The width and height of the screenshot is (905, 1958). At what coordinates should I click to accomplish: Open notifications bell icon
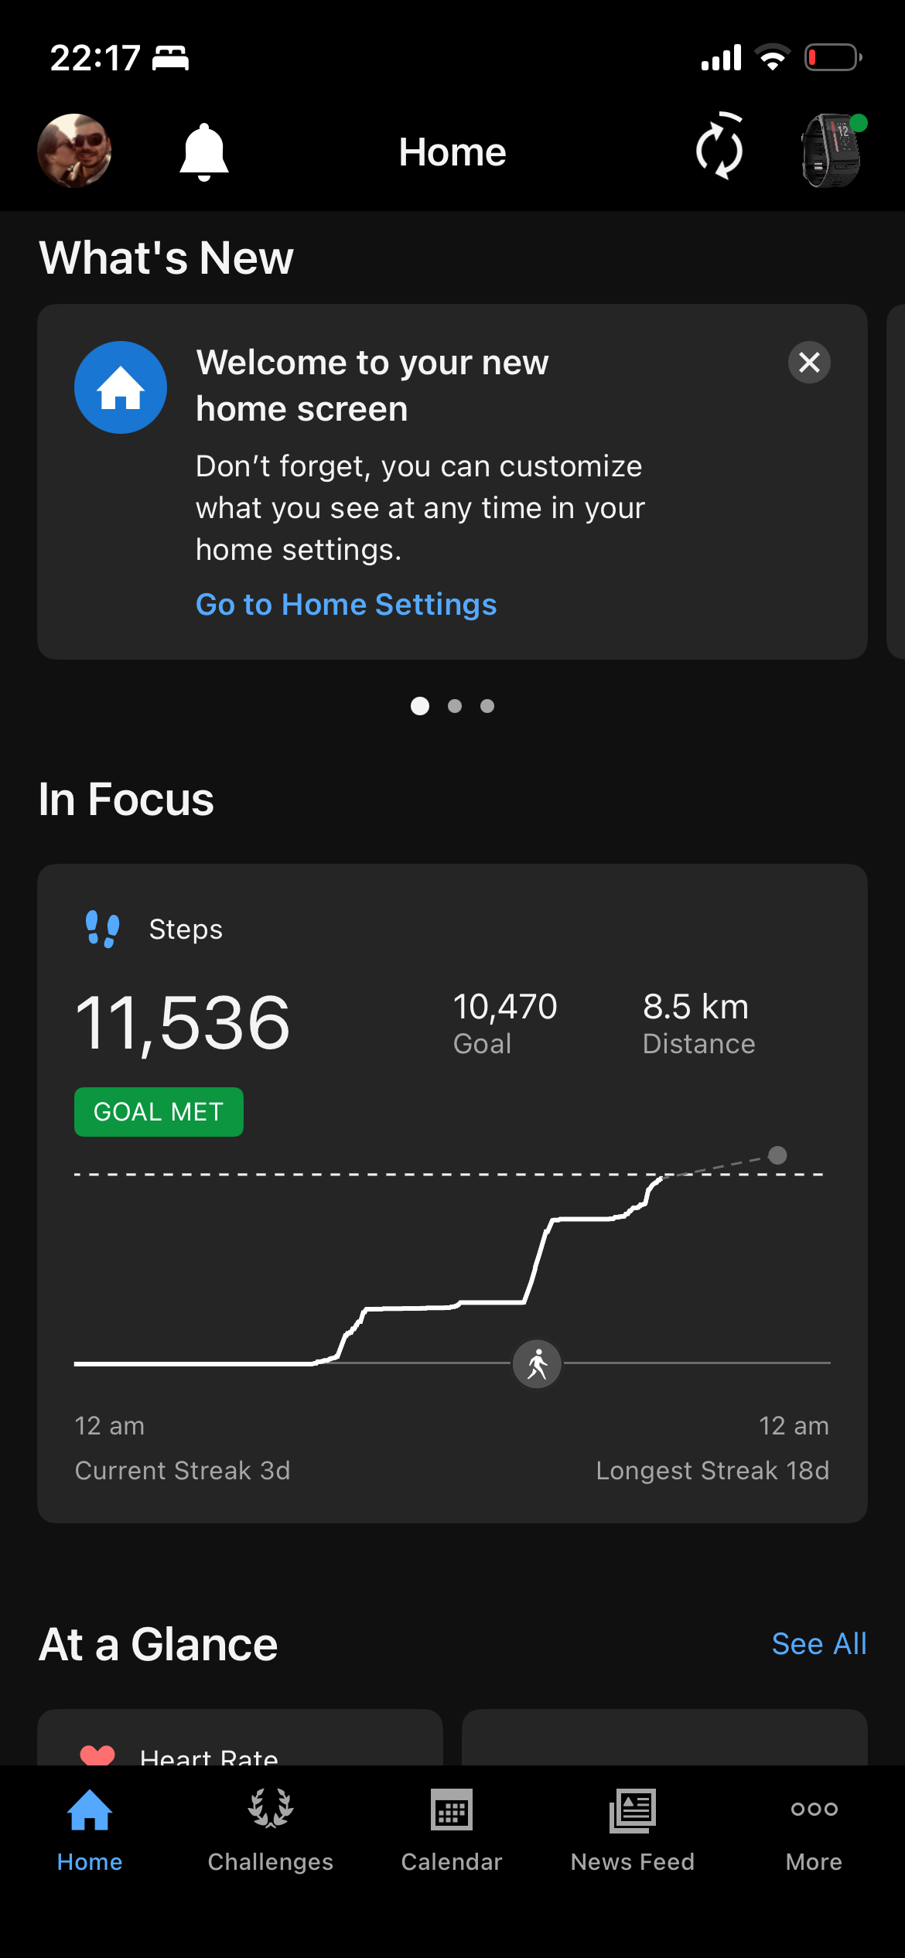(203, 152)
